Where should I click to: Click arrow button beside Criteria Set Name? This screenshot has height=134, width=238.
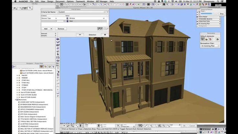tap(108, 12)
